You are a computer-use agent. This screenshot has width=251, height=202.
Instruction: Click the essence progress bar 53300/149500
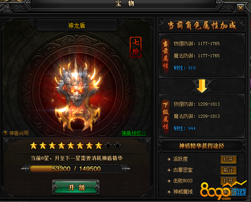click(x=76, y=169)
